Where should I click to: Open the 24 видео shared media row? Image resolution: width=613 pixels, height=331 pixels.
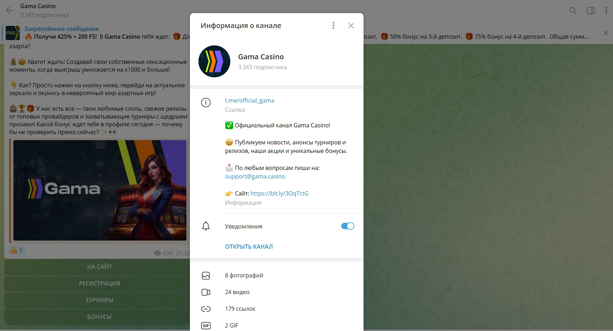click(277, 292)
